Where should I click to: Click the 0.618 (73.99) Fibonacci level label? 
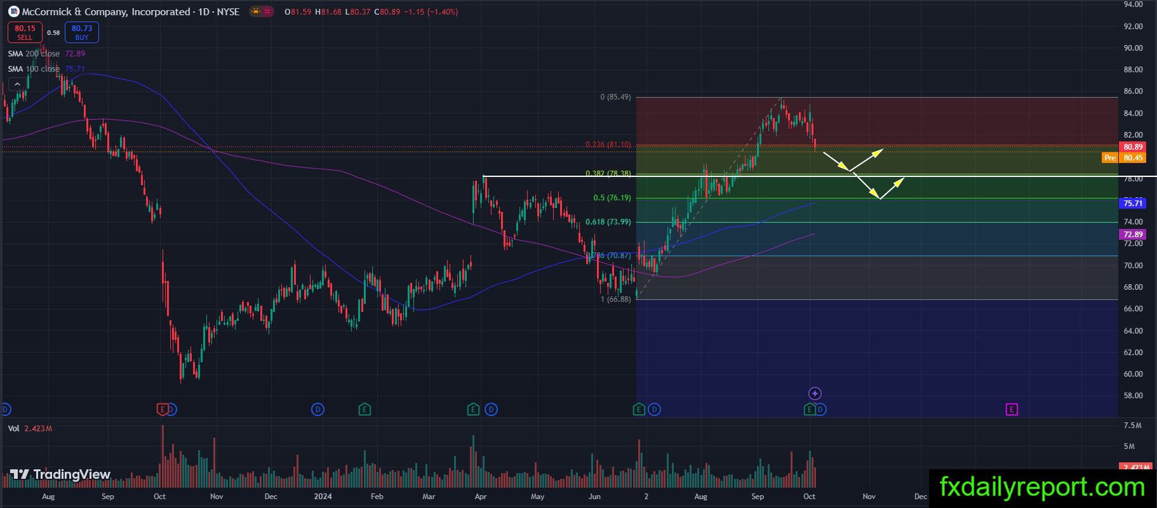coord(608,222)
